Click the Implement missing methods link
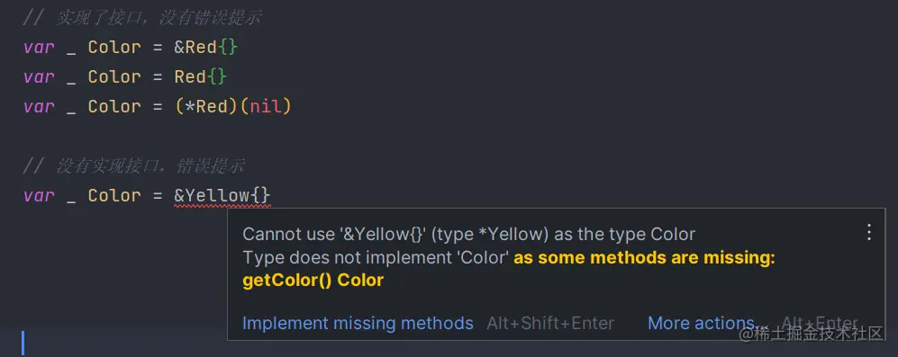Screen dimensions: 898x357 pyautogui.click(x=358, y=323)
